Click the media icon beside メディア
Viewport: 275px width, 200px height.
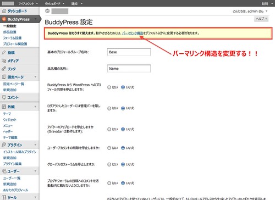pyautogui.click(x=4, y=60)
